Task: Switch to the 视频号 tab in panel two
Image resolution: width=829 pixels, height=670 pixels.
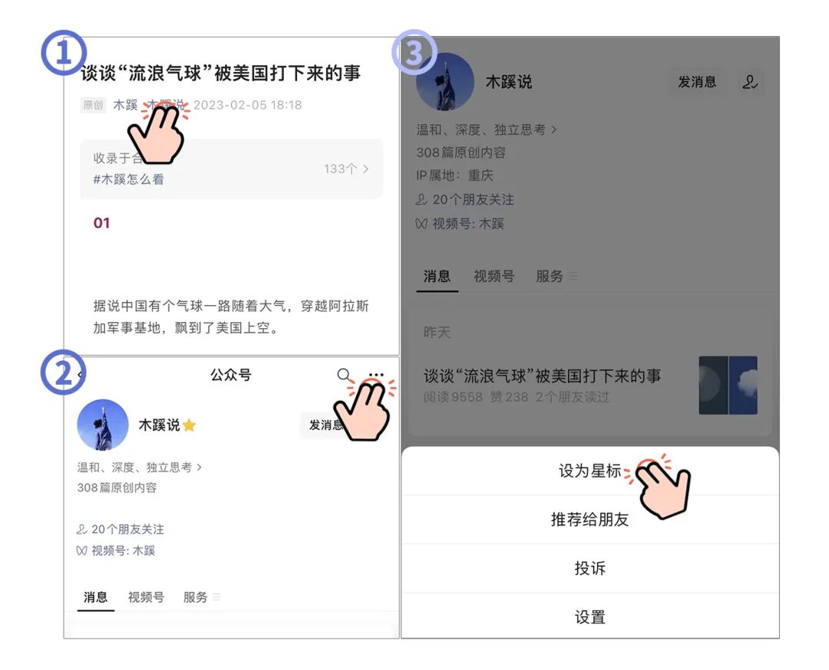Action: point(146,597)
